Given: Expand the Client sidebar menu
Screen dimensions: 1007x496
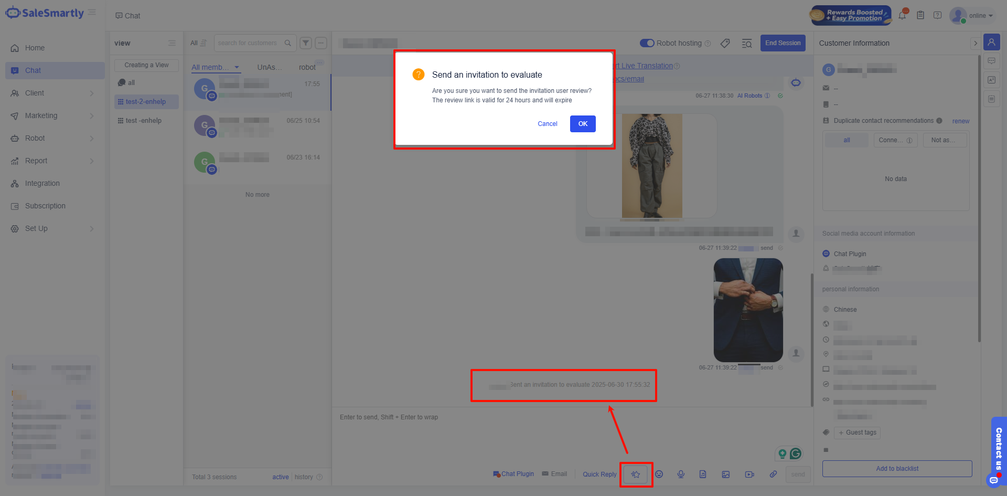Looking at the screenshot, I should coord(52,93).
